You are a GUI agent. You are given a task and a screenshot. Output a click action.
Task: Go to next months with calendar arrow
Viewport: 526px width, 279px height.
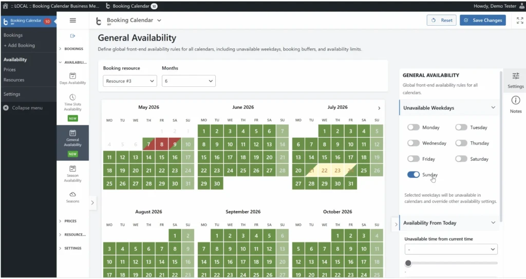(379, 108)
